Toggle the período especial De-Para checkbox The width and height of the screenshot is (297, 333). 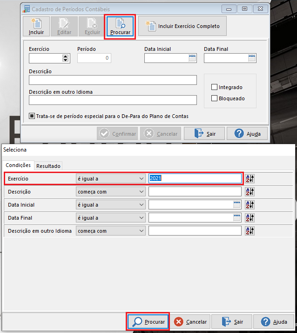[x=32, y=116]
